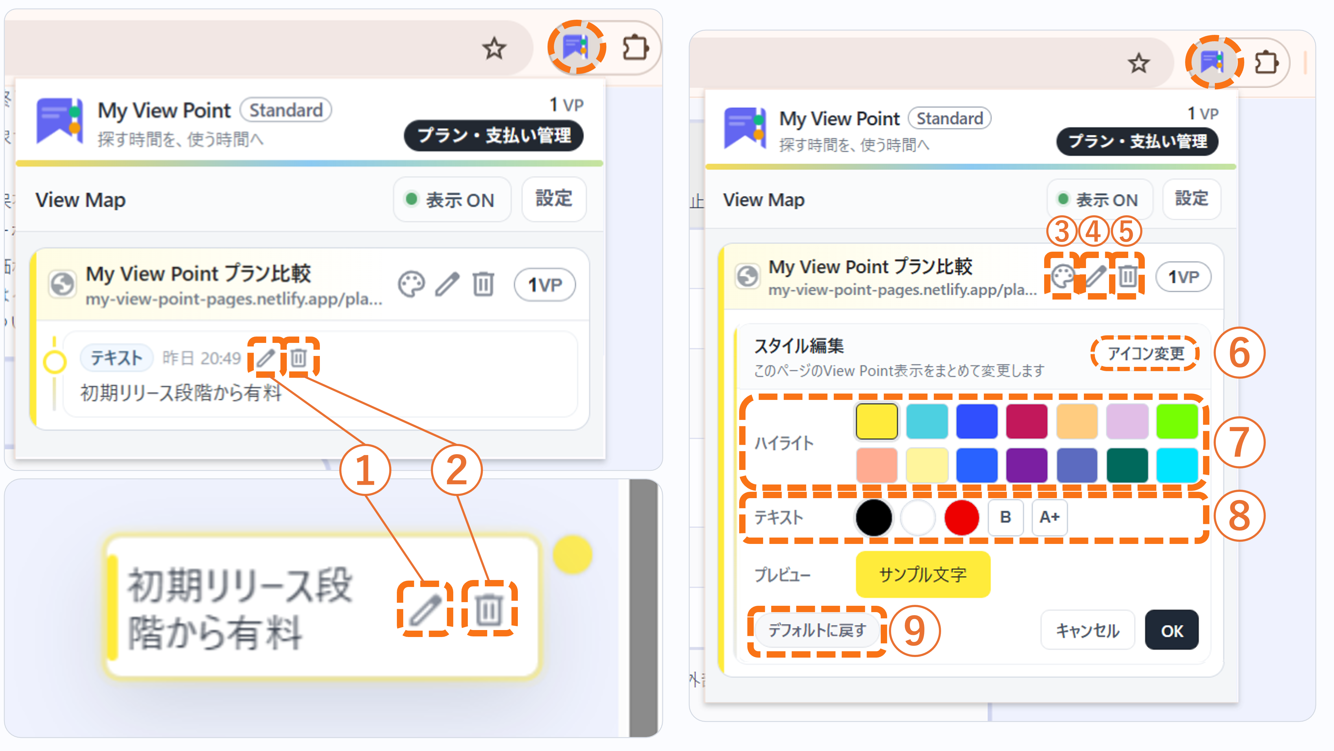
Task: Click trash delete icon in right popup page row
Action: click(1128, 277)
